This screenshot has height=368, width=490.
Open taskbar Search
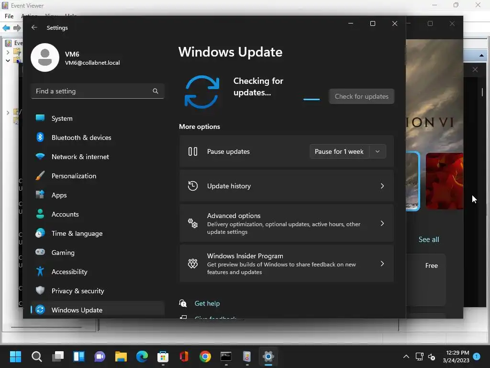[x=36, y=356]
